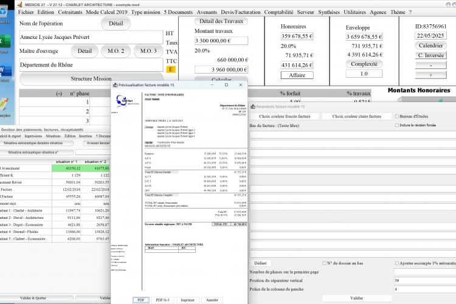Select the M.O. 3 button

coord(148,51)
